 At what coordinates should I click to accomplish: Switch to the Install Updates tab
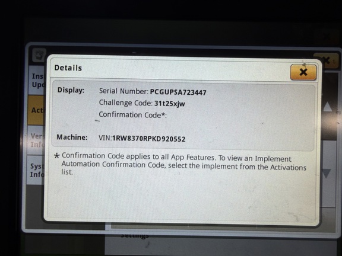point(37,80)
